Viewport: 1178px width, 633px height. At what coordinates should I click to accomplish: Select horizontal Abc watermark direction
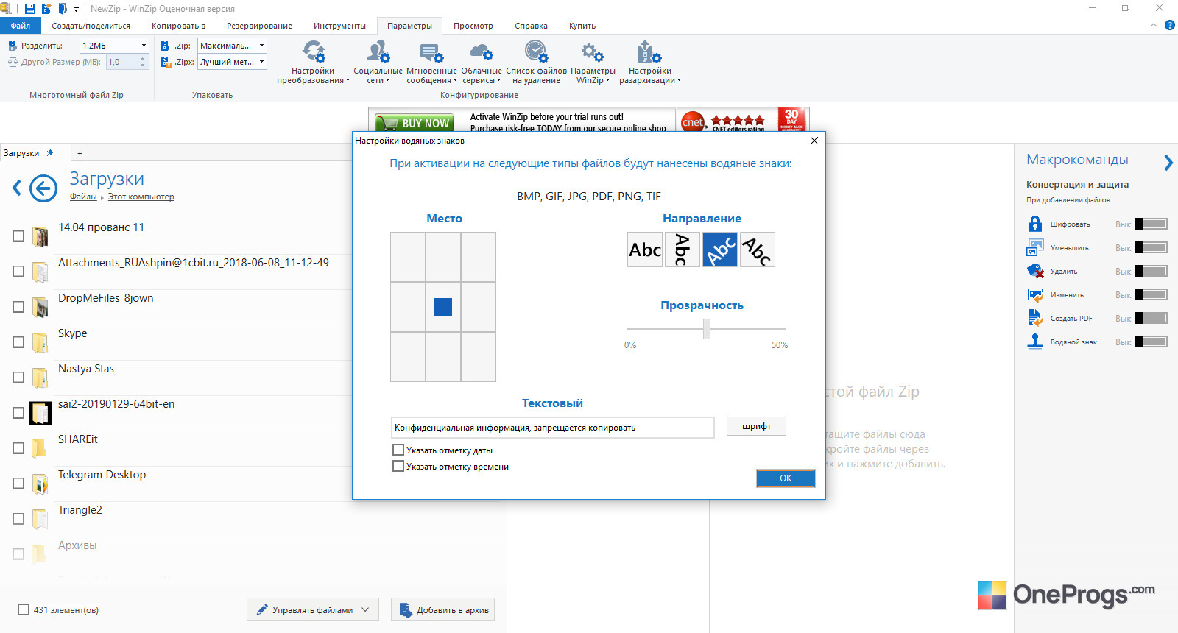645,250
